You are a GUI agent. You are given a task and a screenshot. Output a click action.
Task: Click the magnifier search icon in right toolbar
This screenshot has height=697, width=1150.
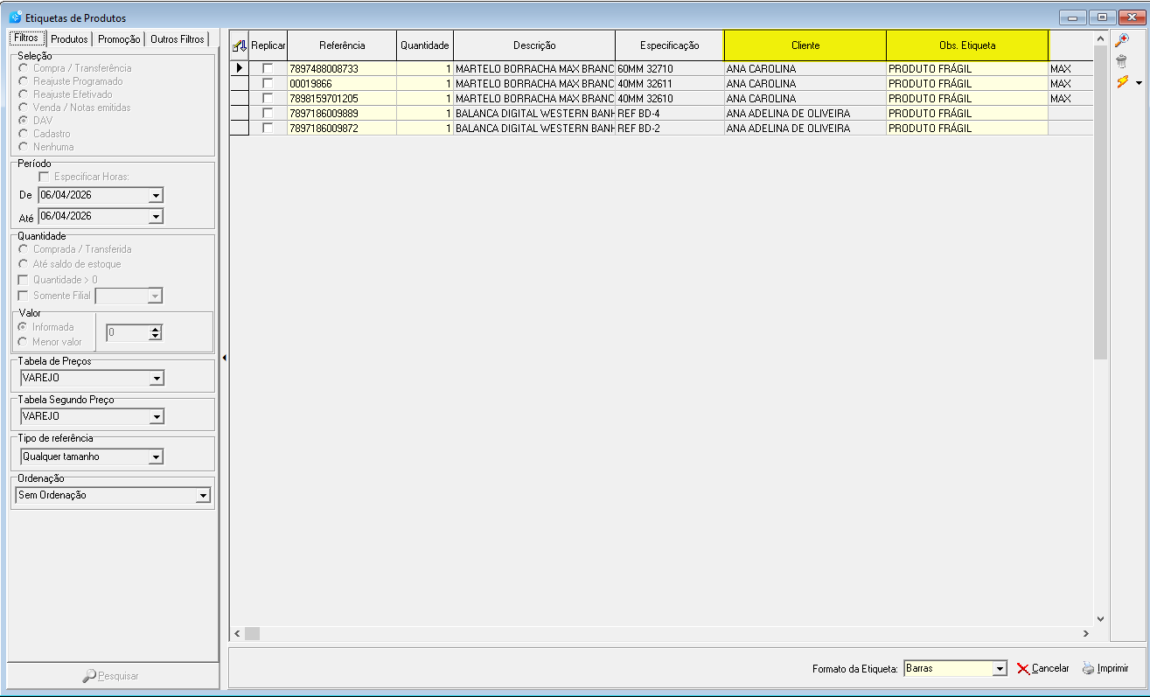point(1121,41)
